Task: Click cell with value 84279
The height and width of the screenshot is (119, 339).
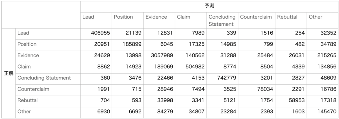Action: point(159,112)
